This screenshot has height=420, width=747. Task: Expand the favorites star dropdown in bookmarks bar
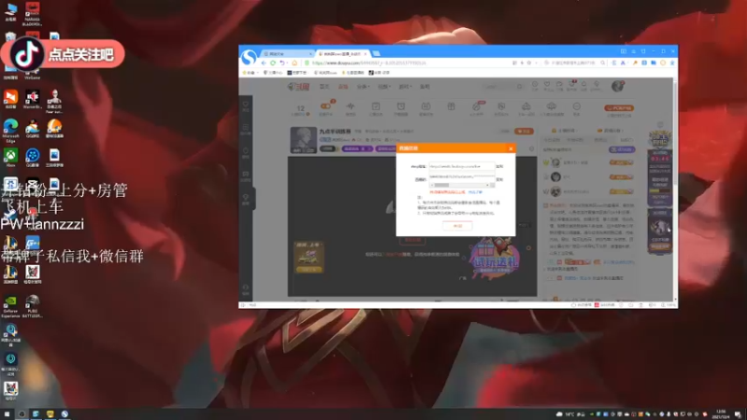coord(249,73)
